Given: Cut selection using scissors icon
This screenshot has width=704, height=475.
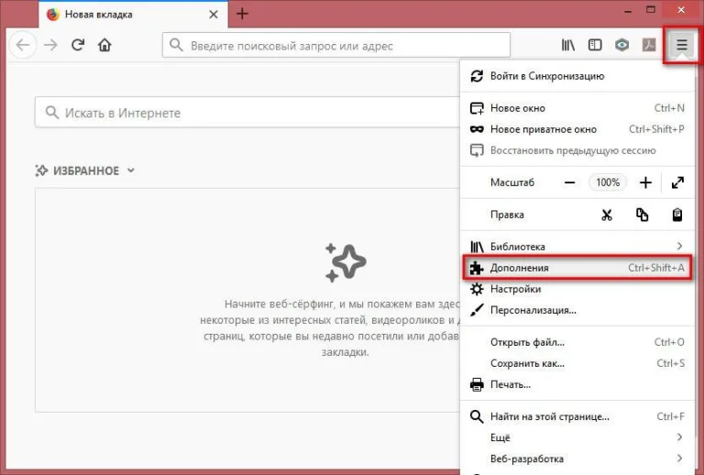Looking at the screenshot, I should [x=607, y=215].
